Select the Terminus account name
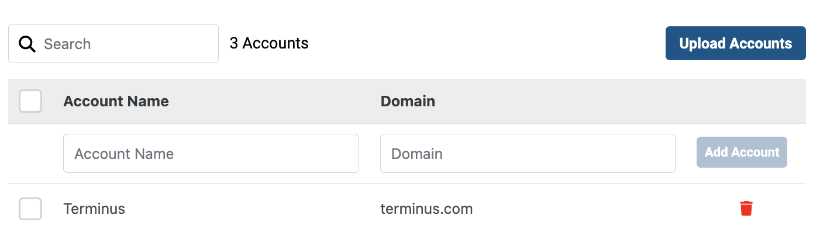The image size is (813, 229). coord(94,209)
